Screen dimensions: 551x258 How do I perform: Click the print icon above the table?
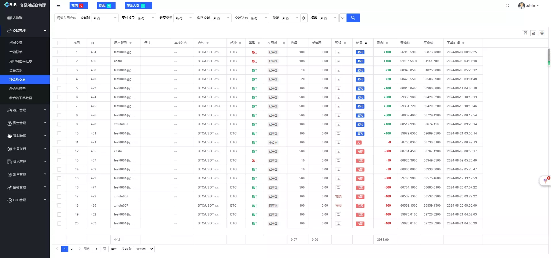point(542,33)
